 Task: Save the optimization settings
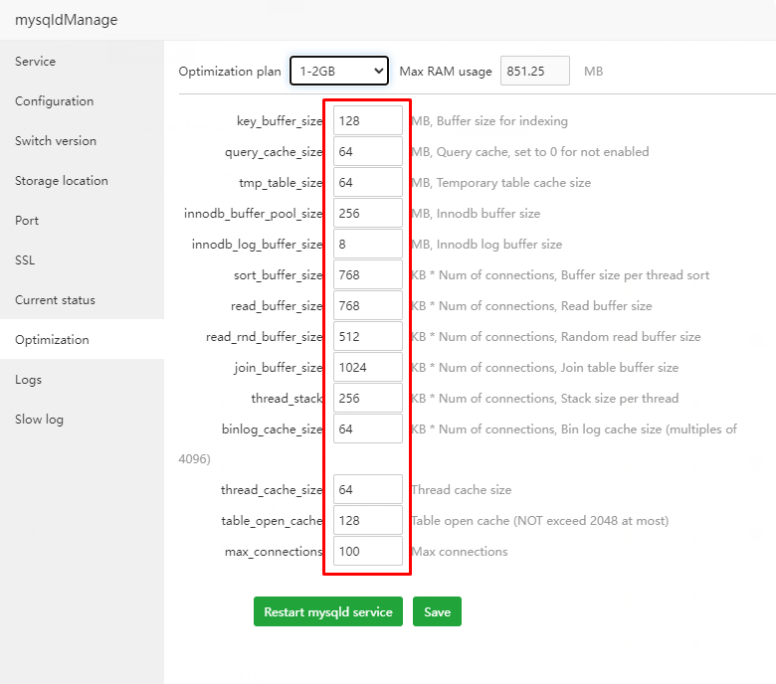pos(437,611)
